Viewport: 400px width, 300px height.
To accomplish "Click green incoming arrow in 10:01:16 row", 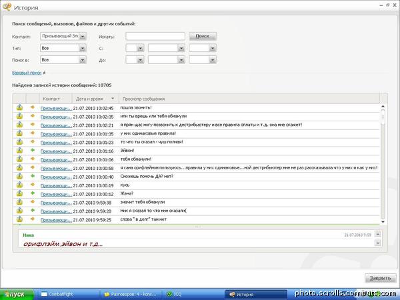I will coord(31,151).
